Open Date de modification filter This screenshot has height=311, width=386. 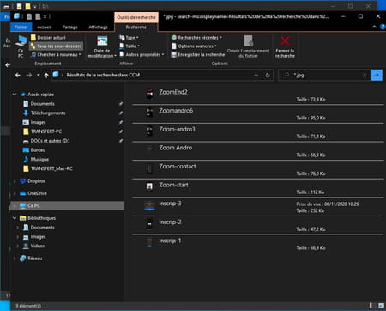click(102, 46)
